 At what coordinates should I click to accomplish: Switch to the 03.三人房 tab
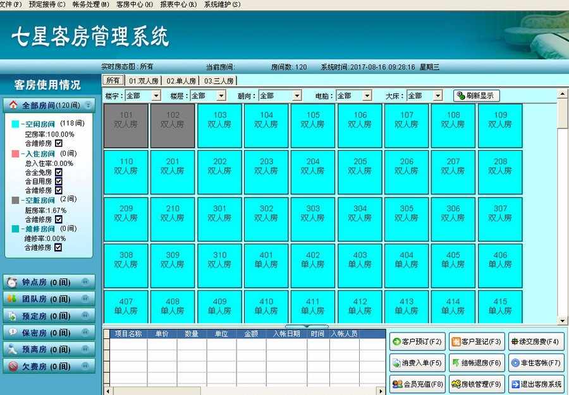[219, 81]
